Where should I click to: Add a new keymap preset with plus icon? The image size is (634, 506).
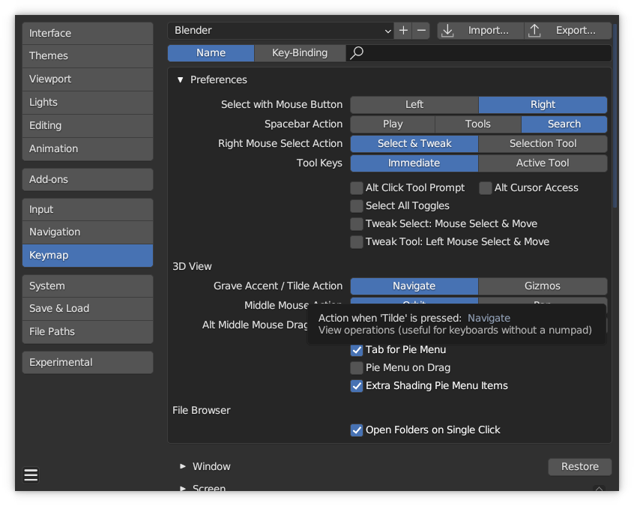click(403, 30)
